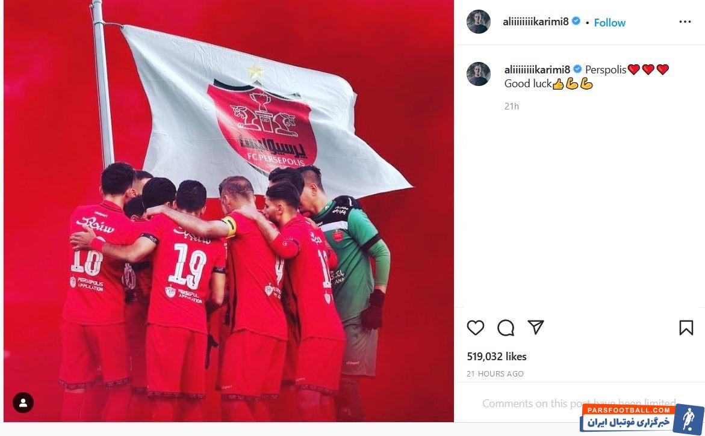Click the limited comments notice text
This screenshot has width=705, height=436.
579,403
